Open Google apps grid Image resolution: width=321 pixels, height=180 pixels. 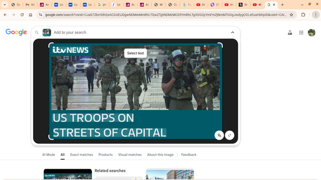pos(301,32)
